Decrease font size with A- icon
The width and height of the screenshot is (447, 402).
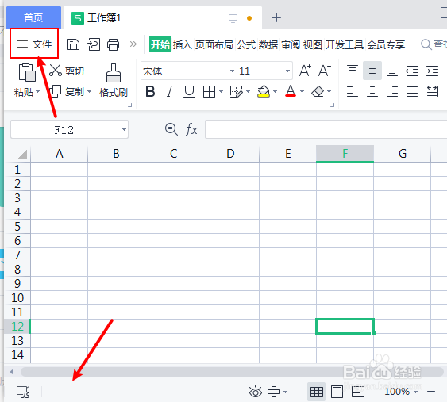point(325,71)
